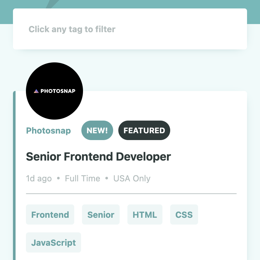Click the bullet between 'Full Time' and 'USA Only'

tap(107, 178)
